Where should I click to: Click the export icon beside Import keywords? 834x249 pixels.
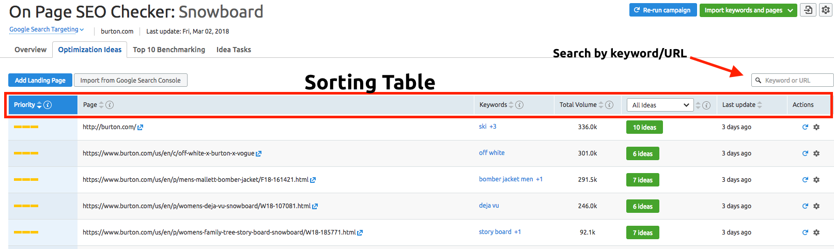[808, 10]
